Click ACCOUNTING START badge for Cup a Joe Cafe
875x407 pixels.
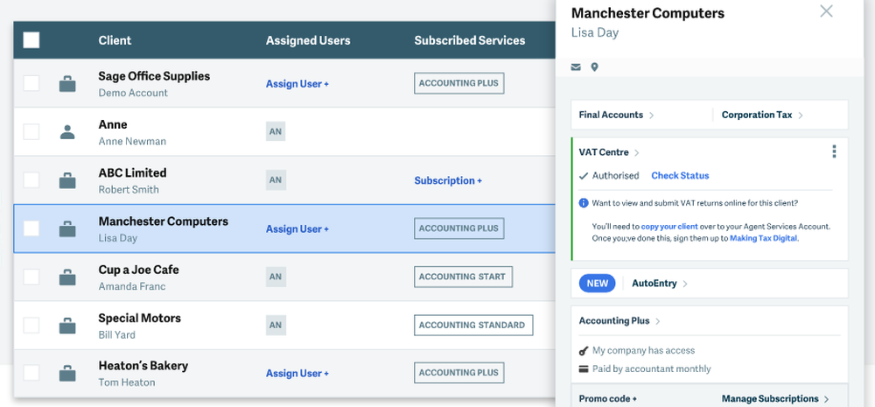pos(463,277)
